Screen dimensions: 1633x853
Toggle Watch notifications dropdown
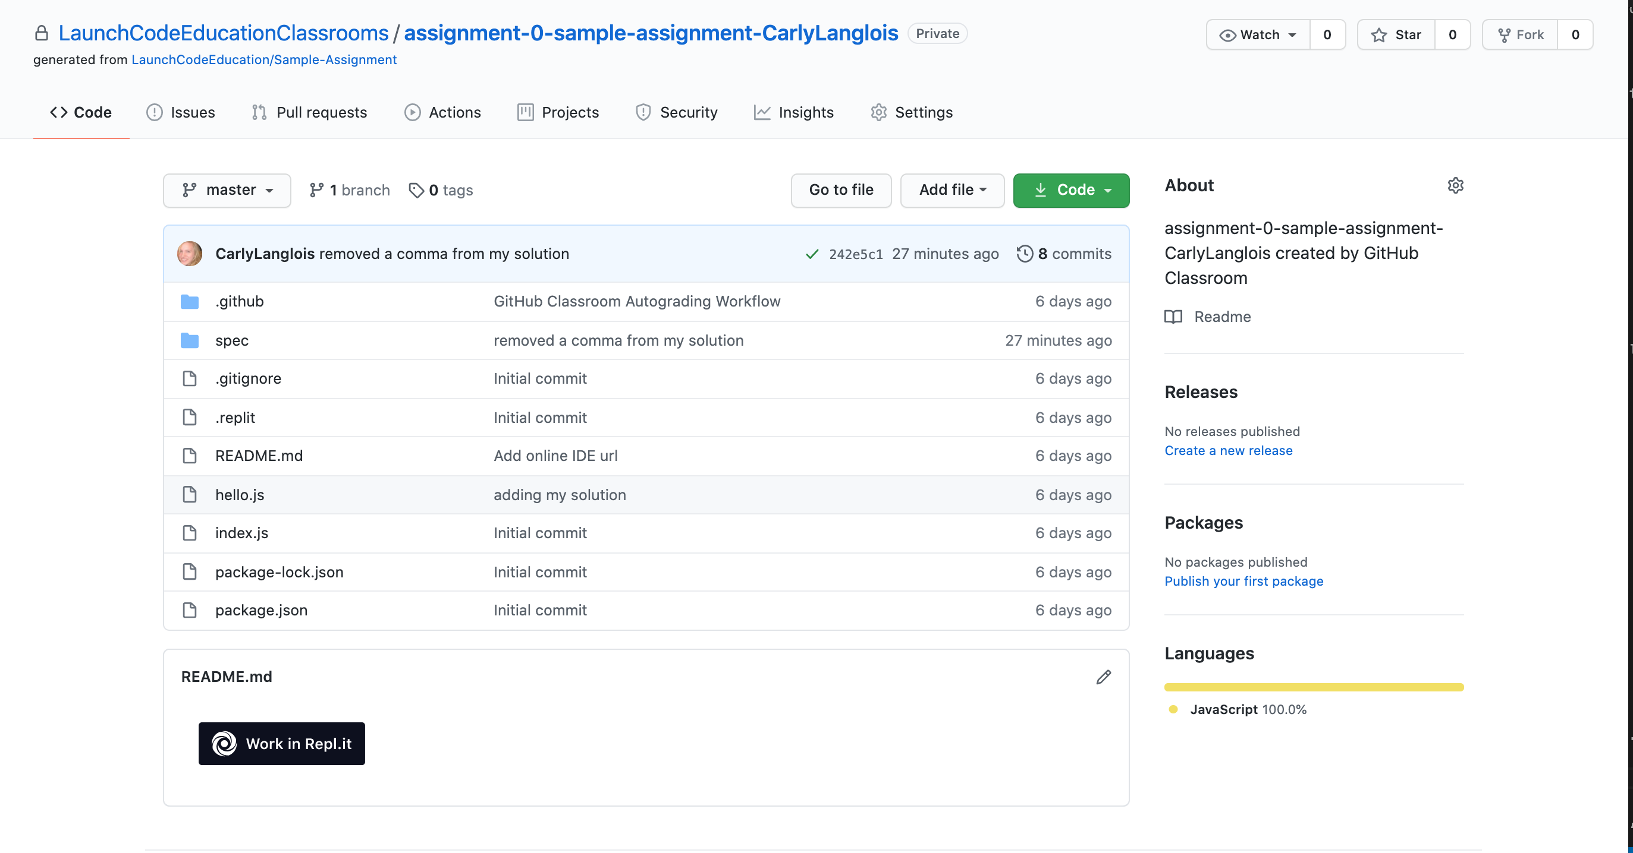[x=1257, y=34]
